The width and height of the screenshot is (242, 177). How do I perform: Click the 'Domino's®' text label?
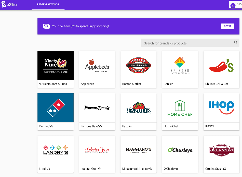[46, 126]
